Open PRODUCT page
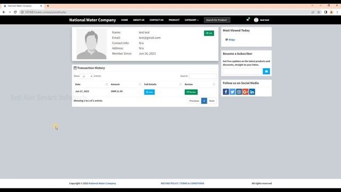Viewport: 341px width, 192px height. click(174, 20)
